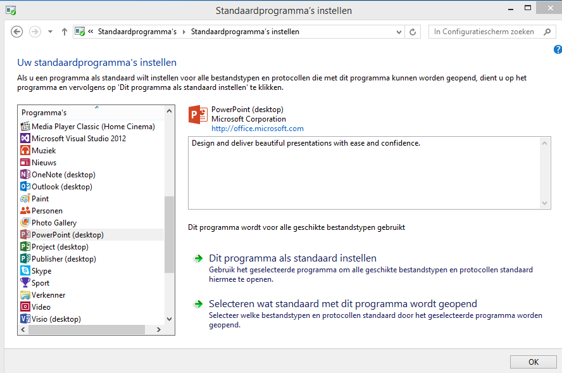562x373 pixels.
Task: Open the Standaardprogramma's breadcrumb
Action: click(137, 32)
